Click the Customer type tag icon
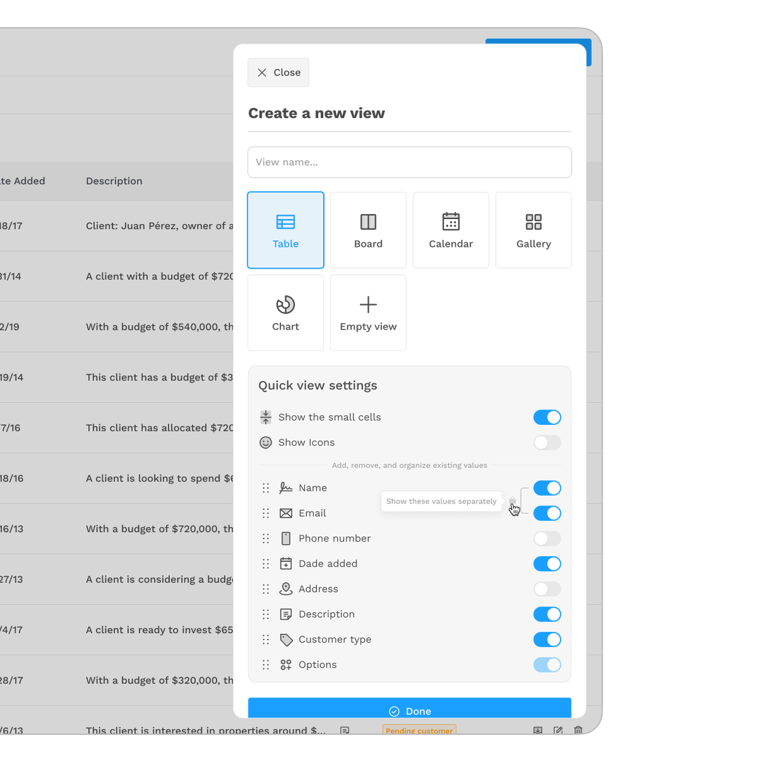 286,639
